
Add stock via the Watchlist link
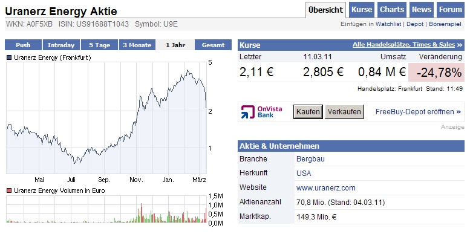pyautogui.click(x=388, y=24)
